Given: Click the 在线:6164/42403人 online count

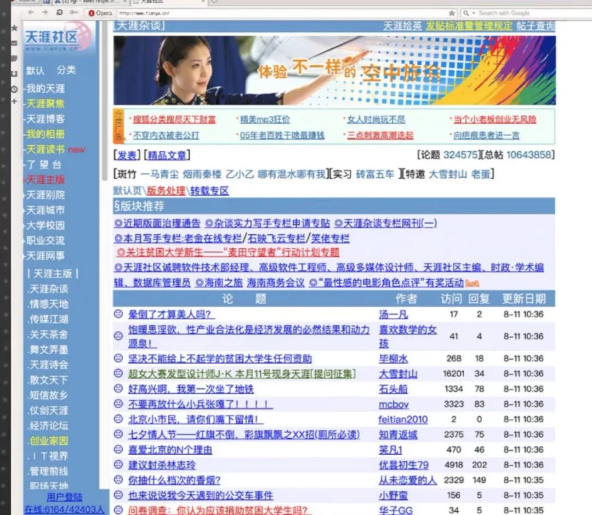Looking at the screenshot, I should pyautogui.click(x=64, y=510).
